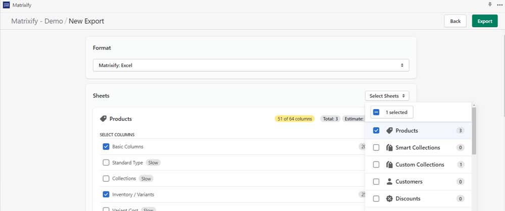Open the Format dropdown Matrixify: Excel
505x211 pixels.
click(251, 65)
